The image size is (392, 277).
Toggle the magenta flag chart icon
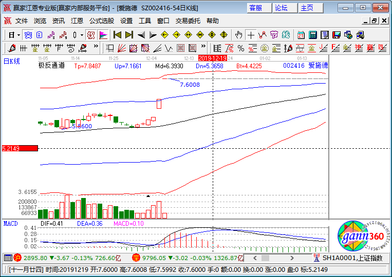click(x=103, y=35)
